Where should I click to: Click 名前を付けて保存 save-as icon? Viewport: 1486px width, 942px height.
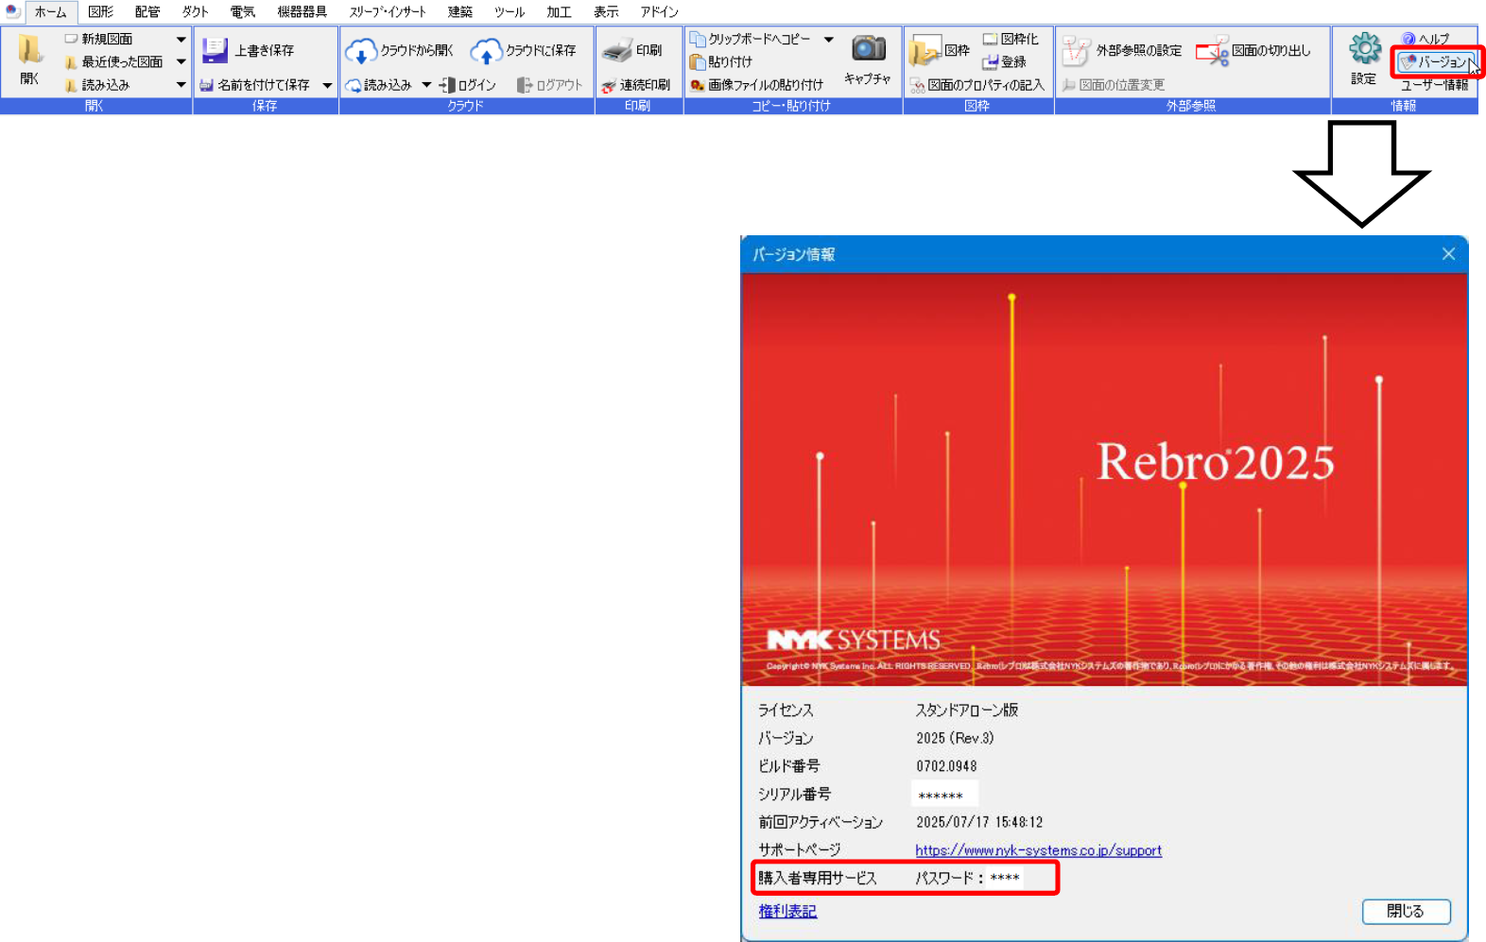coord(206,85)
